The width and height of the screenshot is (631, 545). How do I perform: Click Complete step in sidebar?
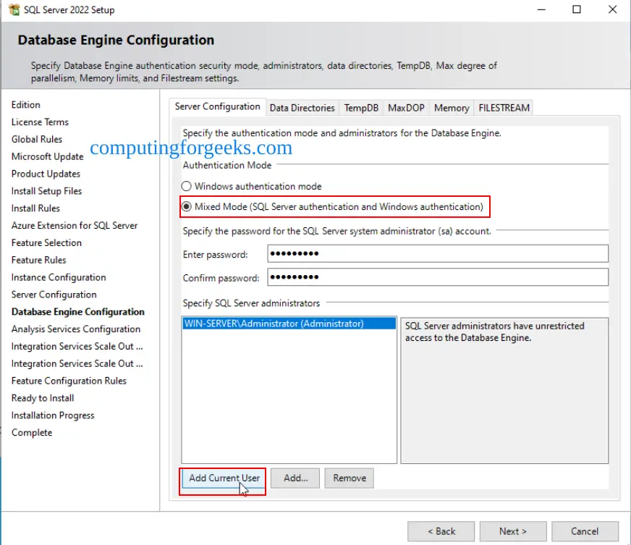point(32,433)
